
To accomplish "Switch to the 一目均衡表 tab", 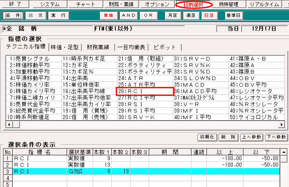I will pyautogui.click(x=133, y=47).
